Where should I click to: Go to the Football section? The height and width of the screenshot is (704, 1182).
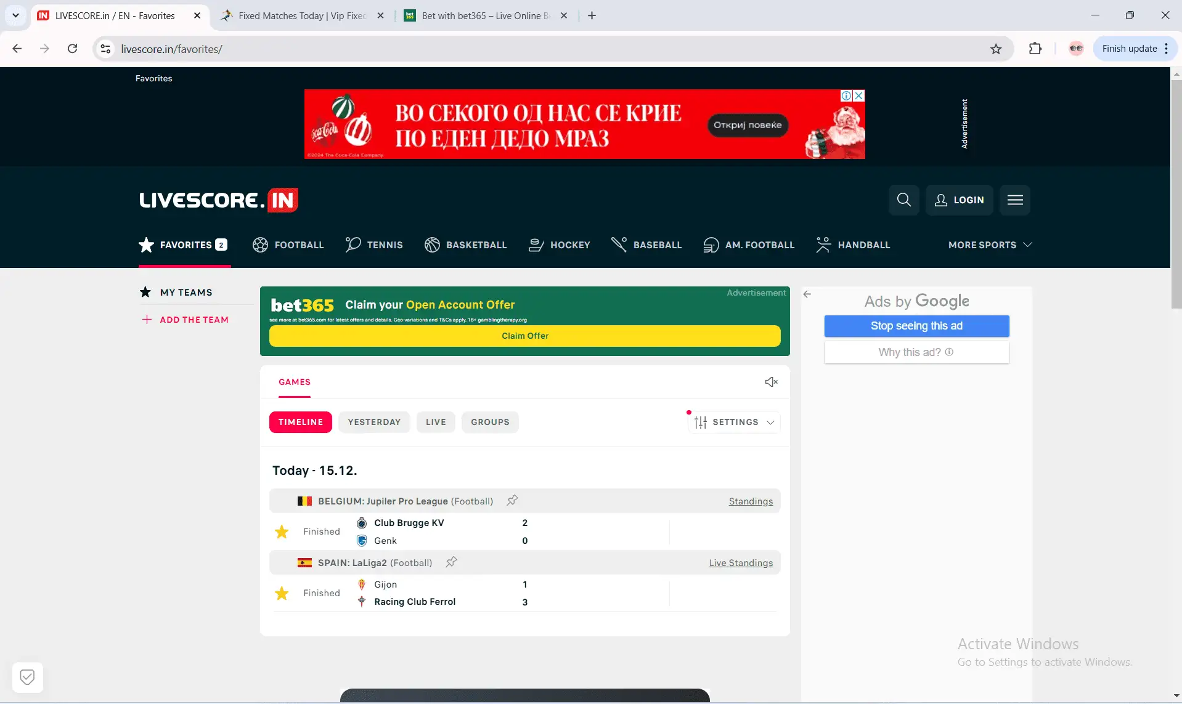point(288,245)
